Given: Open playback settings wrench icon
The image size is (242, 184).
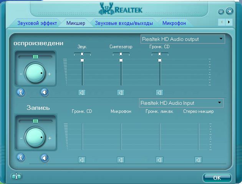Looking at the screenshot, I should pyautogui.click(x=21, y=92).
